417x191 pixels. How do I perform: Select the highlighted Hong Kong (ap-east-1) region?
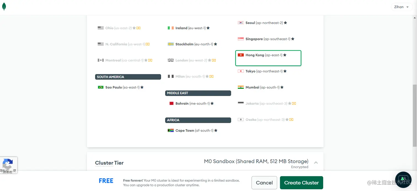tap(268, 58)
